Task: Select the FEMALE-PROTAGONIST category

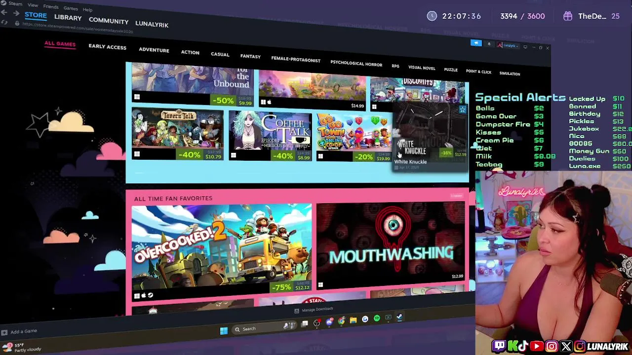Action: pyautogui.click(x=296, y=60)
